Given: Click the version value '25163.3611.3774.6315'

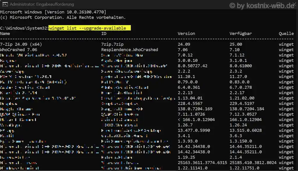Looking at the screenshot, I should (203, 163).
